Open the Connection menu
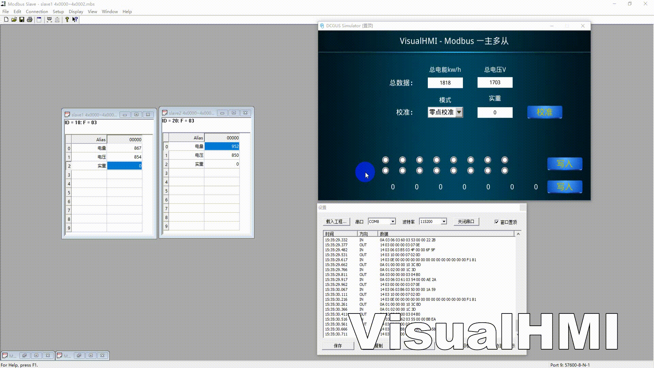The image size is (654, 368). click(x=37, y=12)
